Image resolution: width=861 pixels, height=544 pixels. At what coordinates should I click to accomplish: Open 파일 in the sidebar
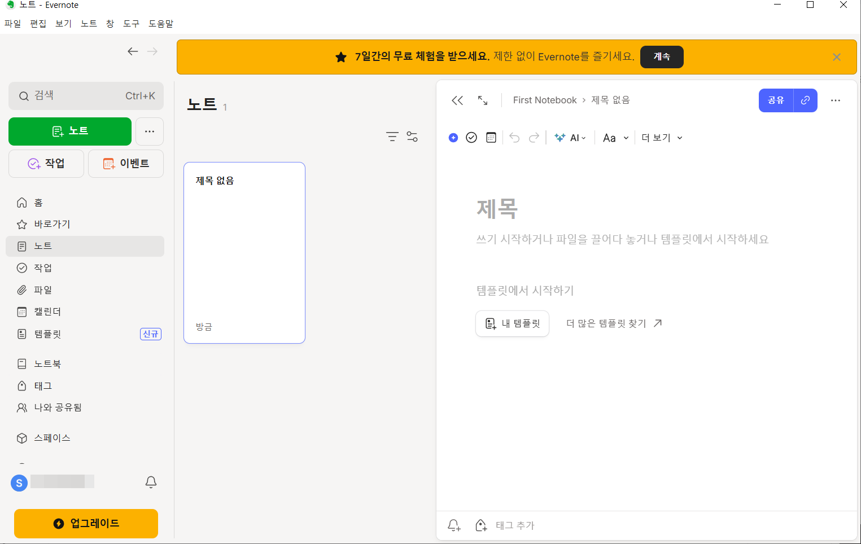click(x=85, y=290)
